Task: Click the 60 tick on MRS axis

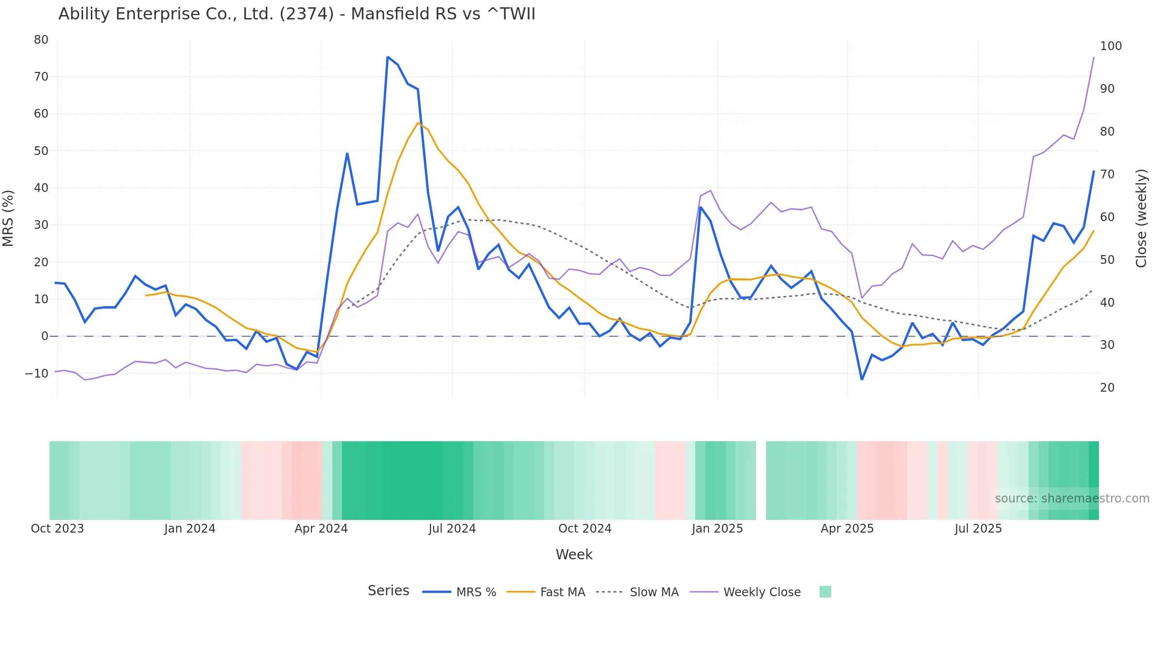Action: pyautogui.click(x=41, y=114)
